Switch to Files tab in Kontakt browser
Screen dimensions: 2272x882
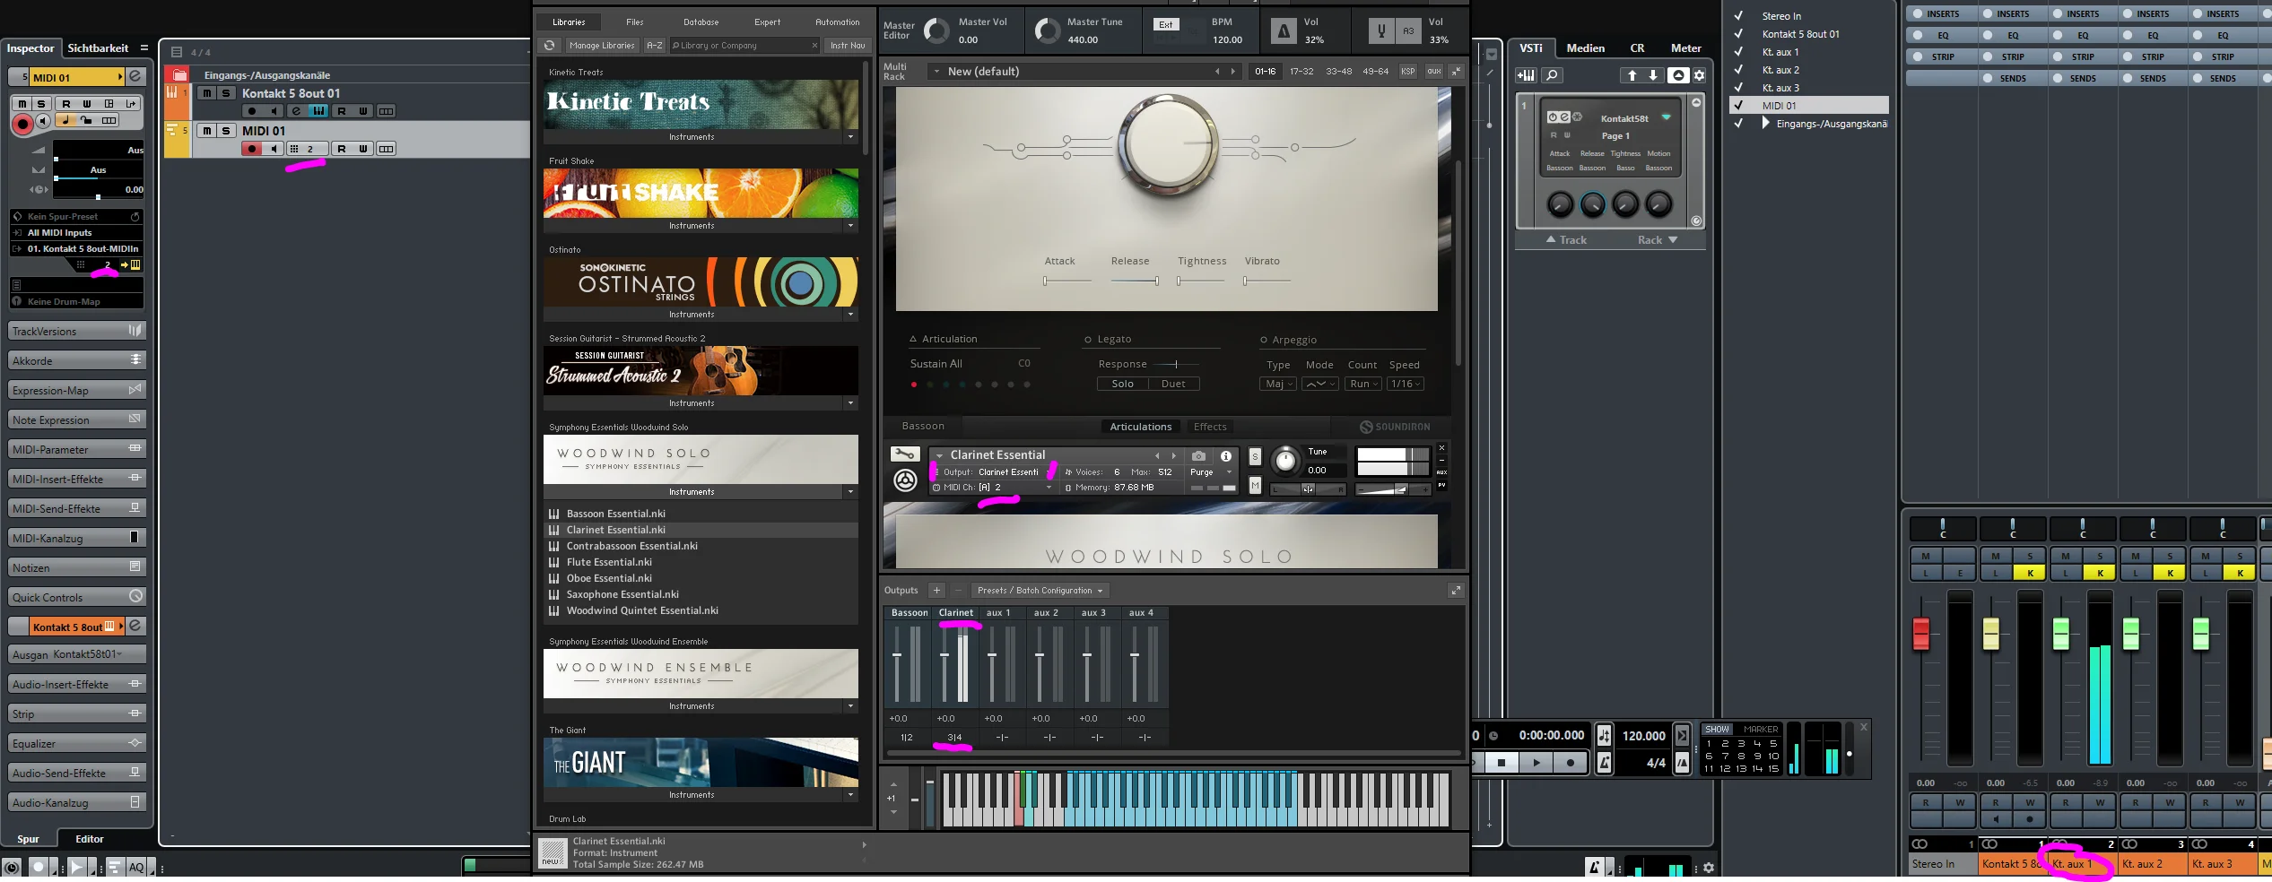coord(635,22)
